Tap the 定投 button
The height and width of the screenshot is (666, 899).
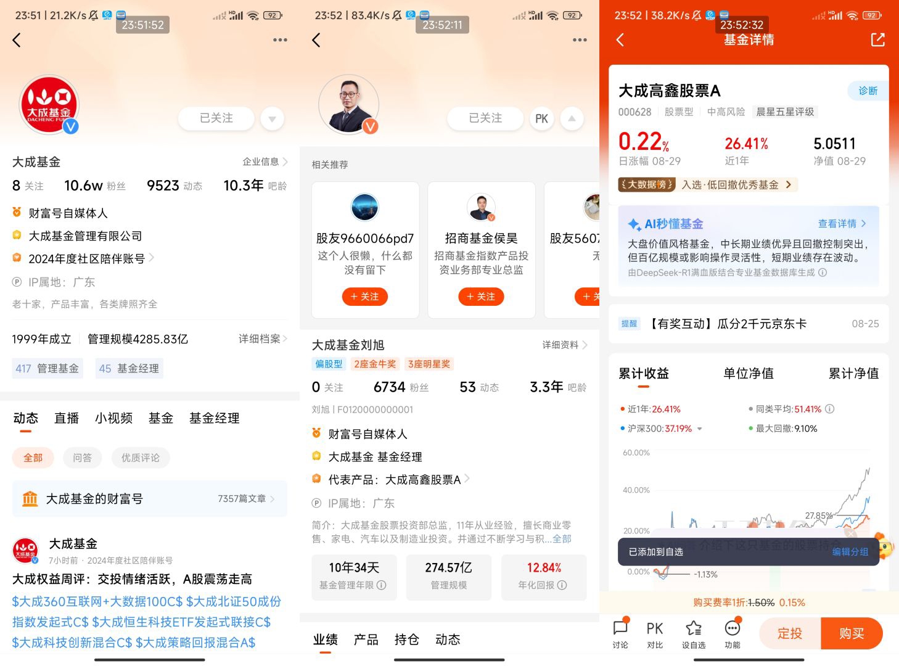coord(790,633)
